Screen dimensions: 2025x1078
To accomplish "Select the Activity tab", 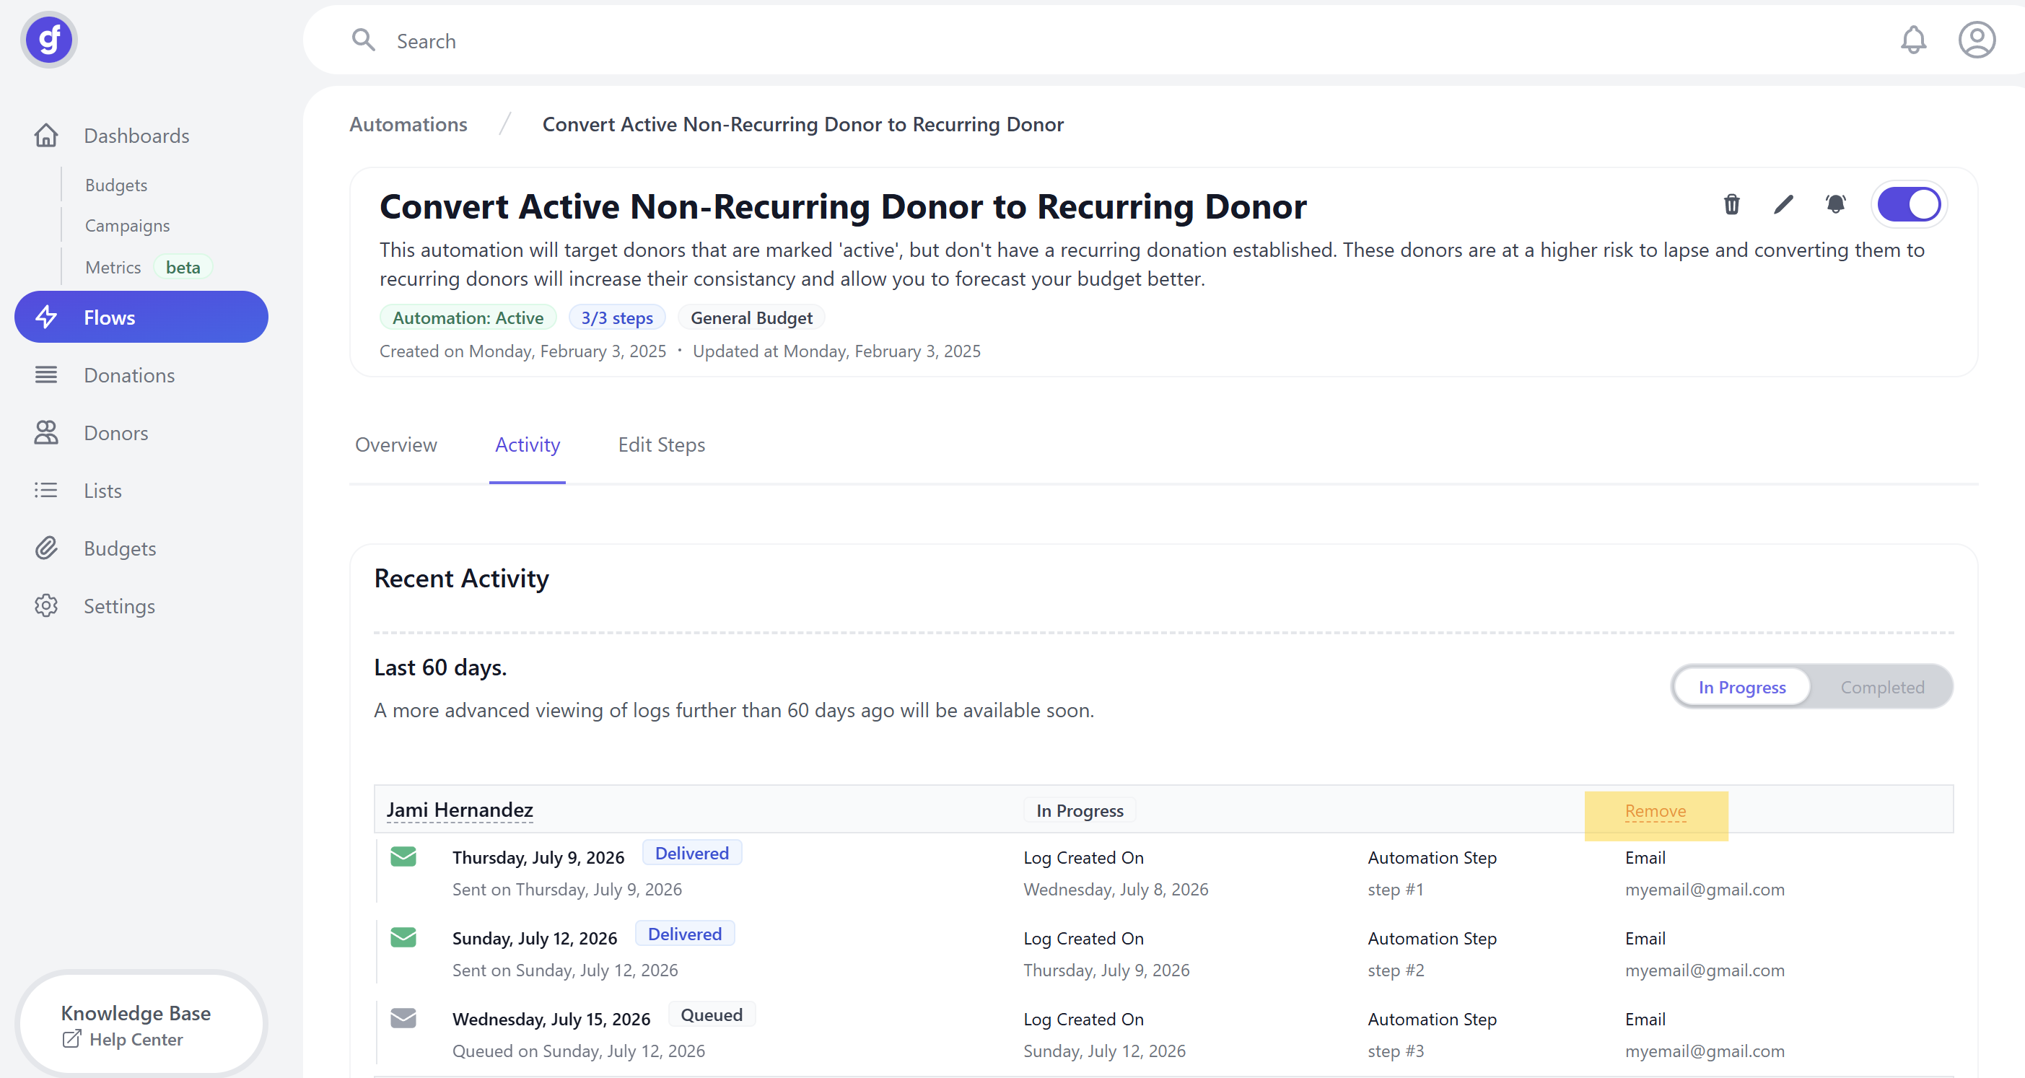I will [528, 444].
